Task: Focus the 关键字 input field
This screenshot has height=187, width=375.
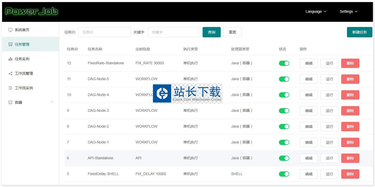Action: 173,32
